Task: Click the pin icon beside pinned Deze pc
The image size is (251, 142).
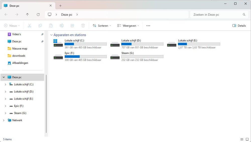Action: coord(42,41)
